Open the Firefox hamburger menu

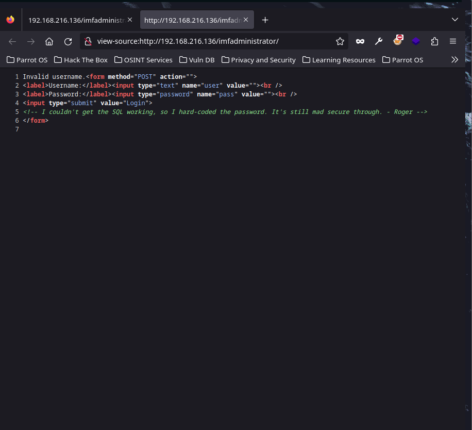pyautogui.click(x=453, y=41)
